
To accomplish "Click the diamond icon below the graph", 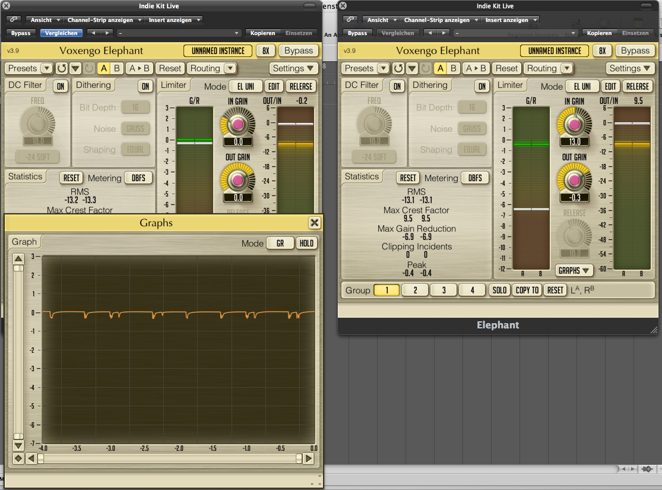I will coord(18,459).
